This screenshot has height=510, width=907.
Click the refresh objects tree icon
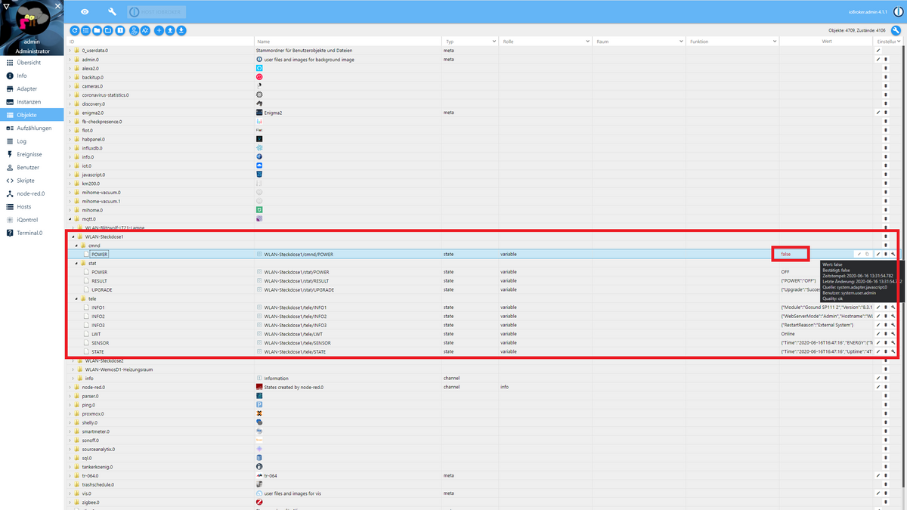click(x=74, y=30)
